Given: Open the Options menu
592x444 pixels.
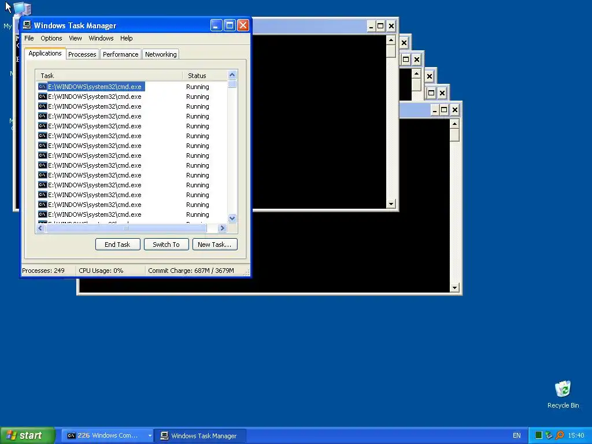Looking at the screenshot, I should [x=51, y=38].
